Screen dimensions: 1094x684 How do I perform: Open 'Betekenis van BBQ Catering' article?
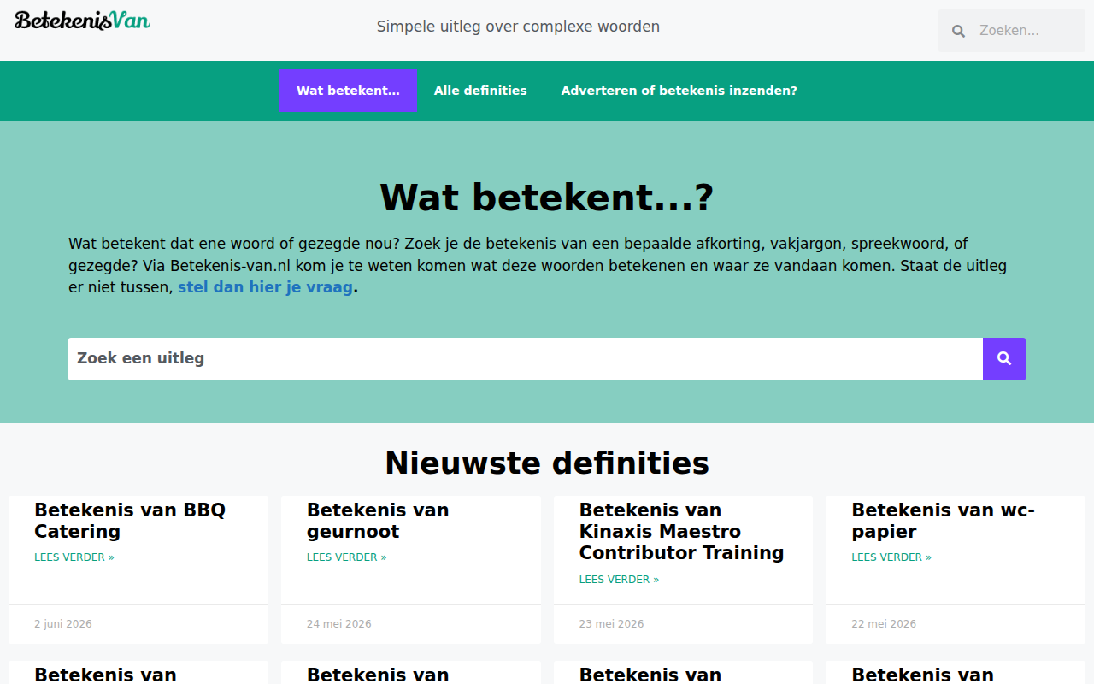(130, 521)
